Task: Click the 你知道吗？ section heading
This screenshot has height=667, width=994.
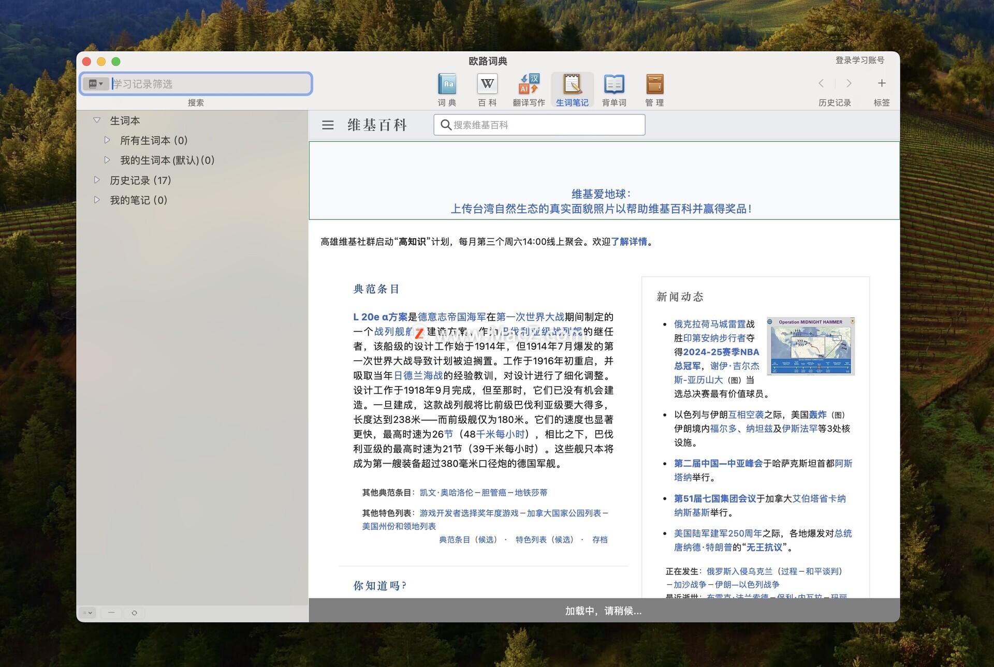Action: [380, 585]
